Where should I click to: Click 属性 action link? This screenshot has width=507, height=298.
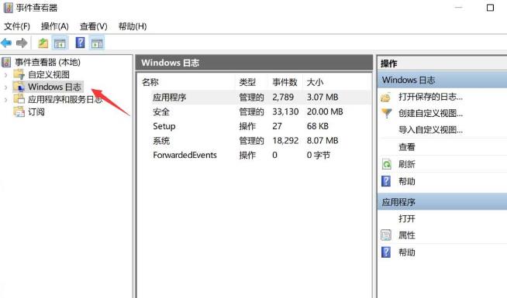pos(407,235)
